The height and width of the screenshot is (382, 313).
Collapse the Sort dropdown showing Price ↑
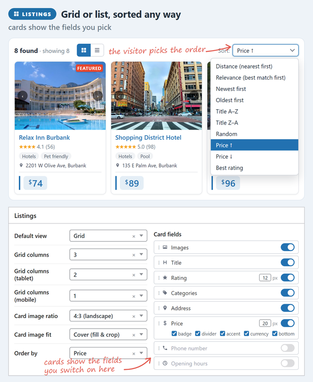(x=265, y=50)
